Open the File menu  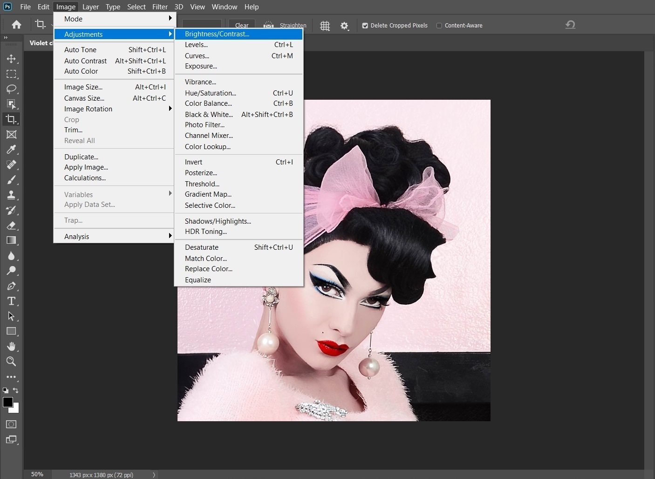25,7
